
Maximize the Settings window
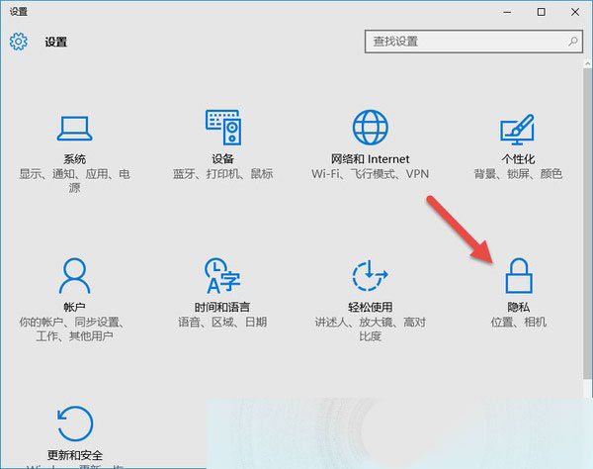541,11
